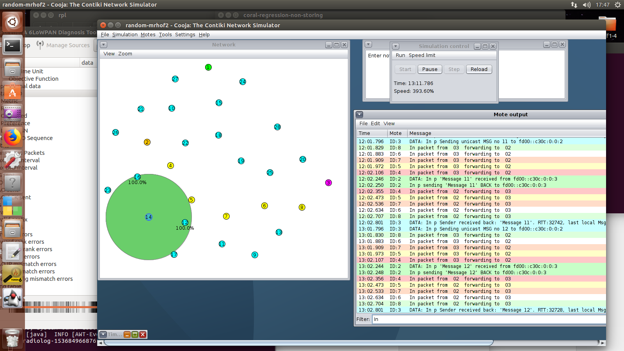
Task: Open Ubuntu Software Center in dock
Action: [x=12, y=91]
